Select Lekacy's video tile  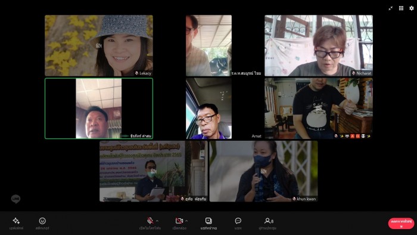[99, 45]
